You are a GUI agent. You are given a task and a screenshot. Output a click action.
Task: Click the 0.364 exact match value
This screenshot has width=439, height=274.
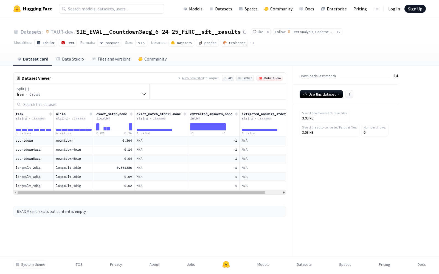click(x=127, y=141)
